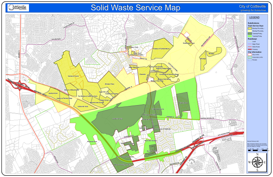Click the dark yellow Monday/Thursday legend swatch
The width and height of the screenshot is (273, 177).
pyautogui.click(x=249, y=28)
